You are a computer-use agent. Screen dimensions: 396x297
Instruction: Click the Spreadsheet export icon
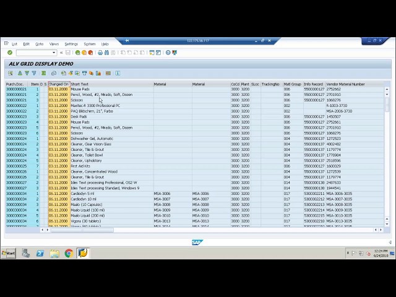63,73
